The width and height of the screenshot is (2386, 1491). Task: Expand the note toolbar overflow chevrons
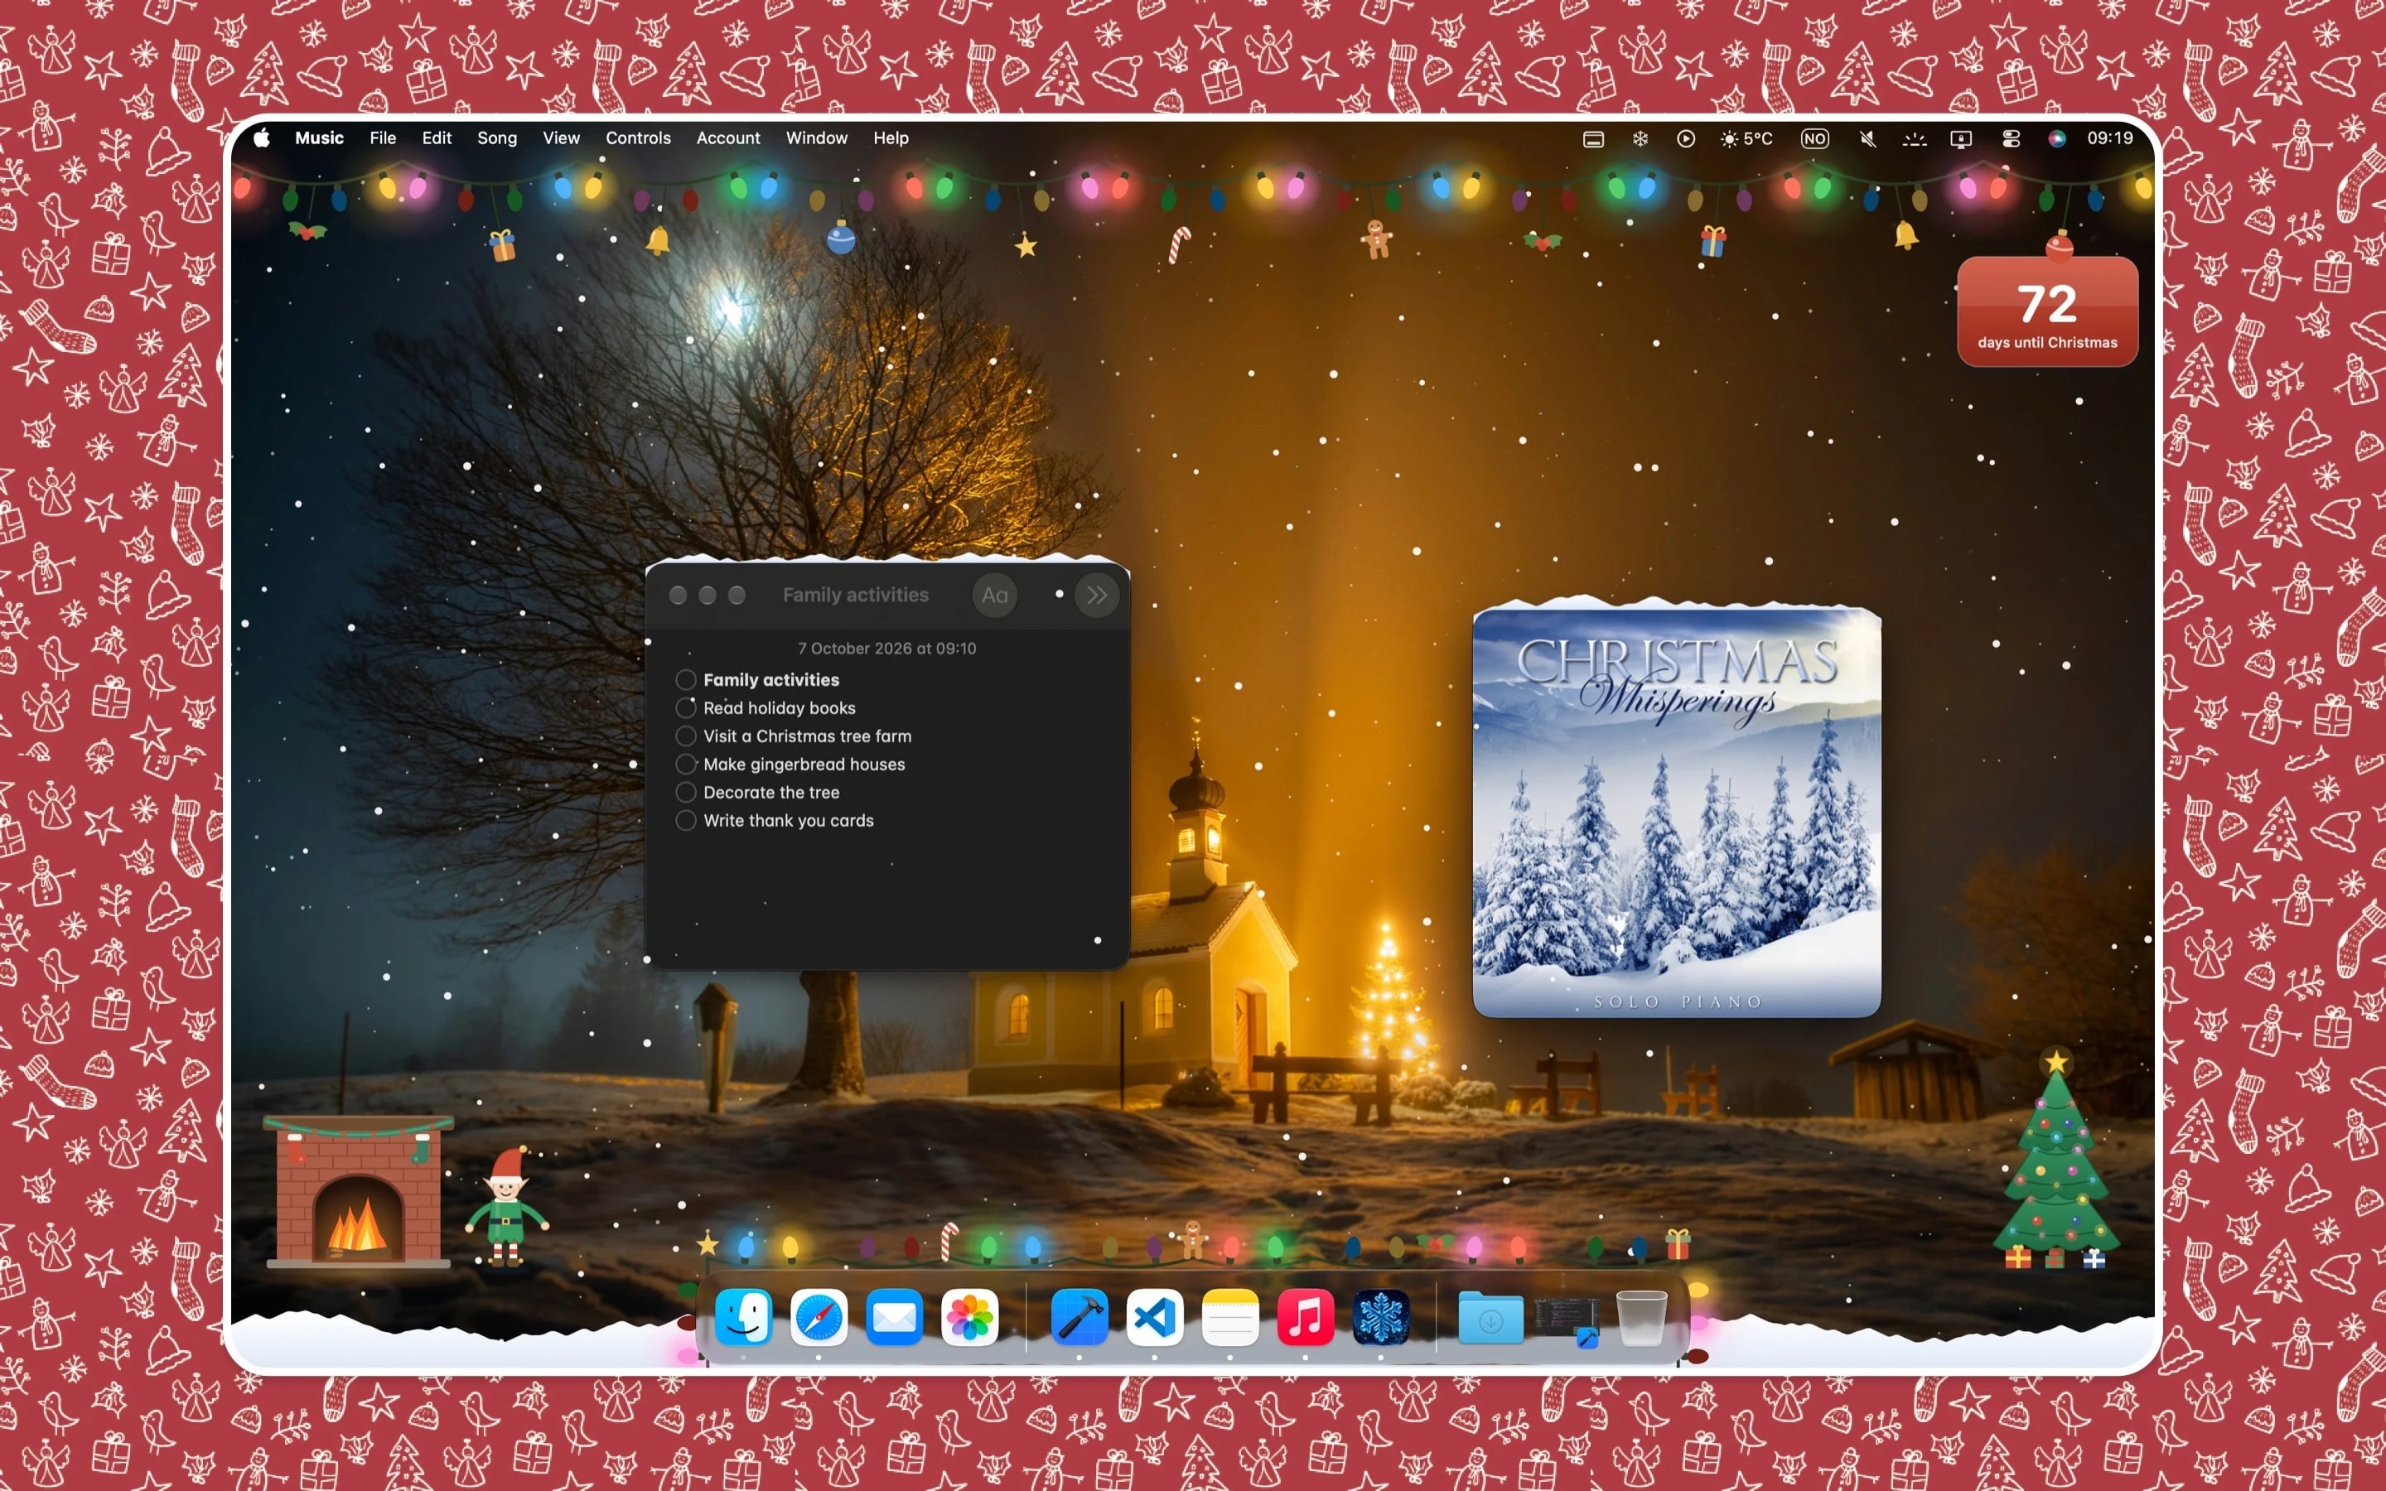[1096, 595]
